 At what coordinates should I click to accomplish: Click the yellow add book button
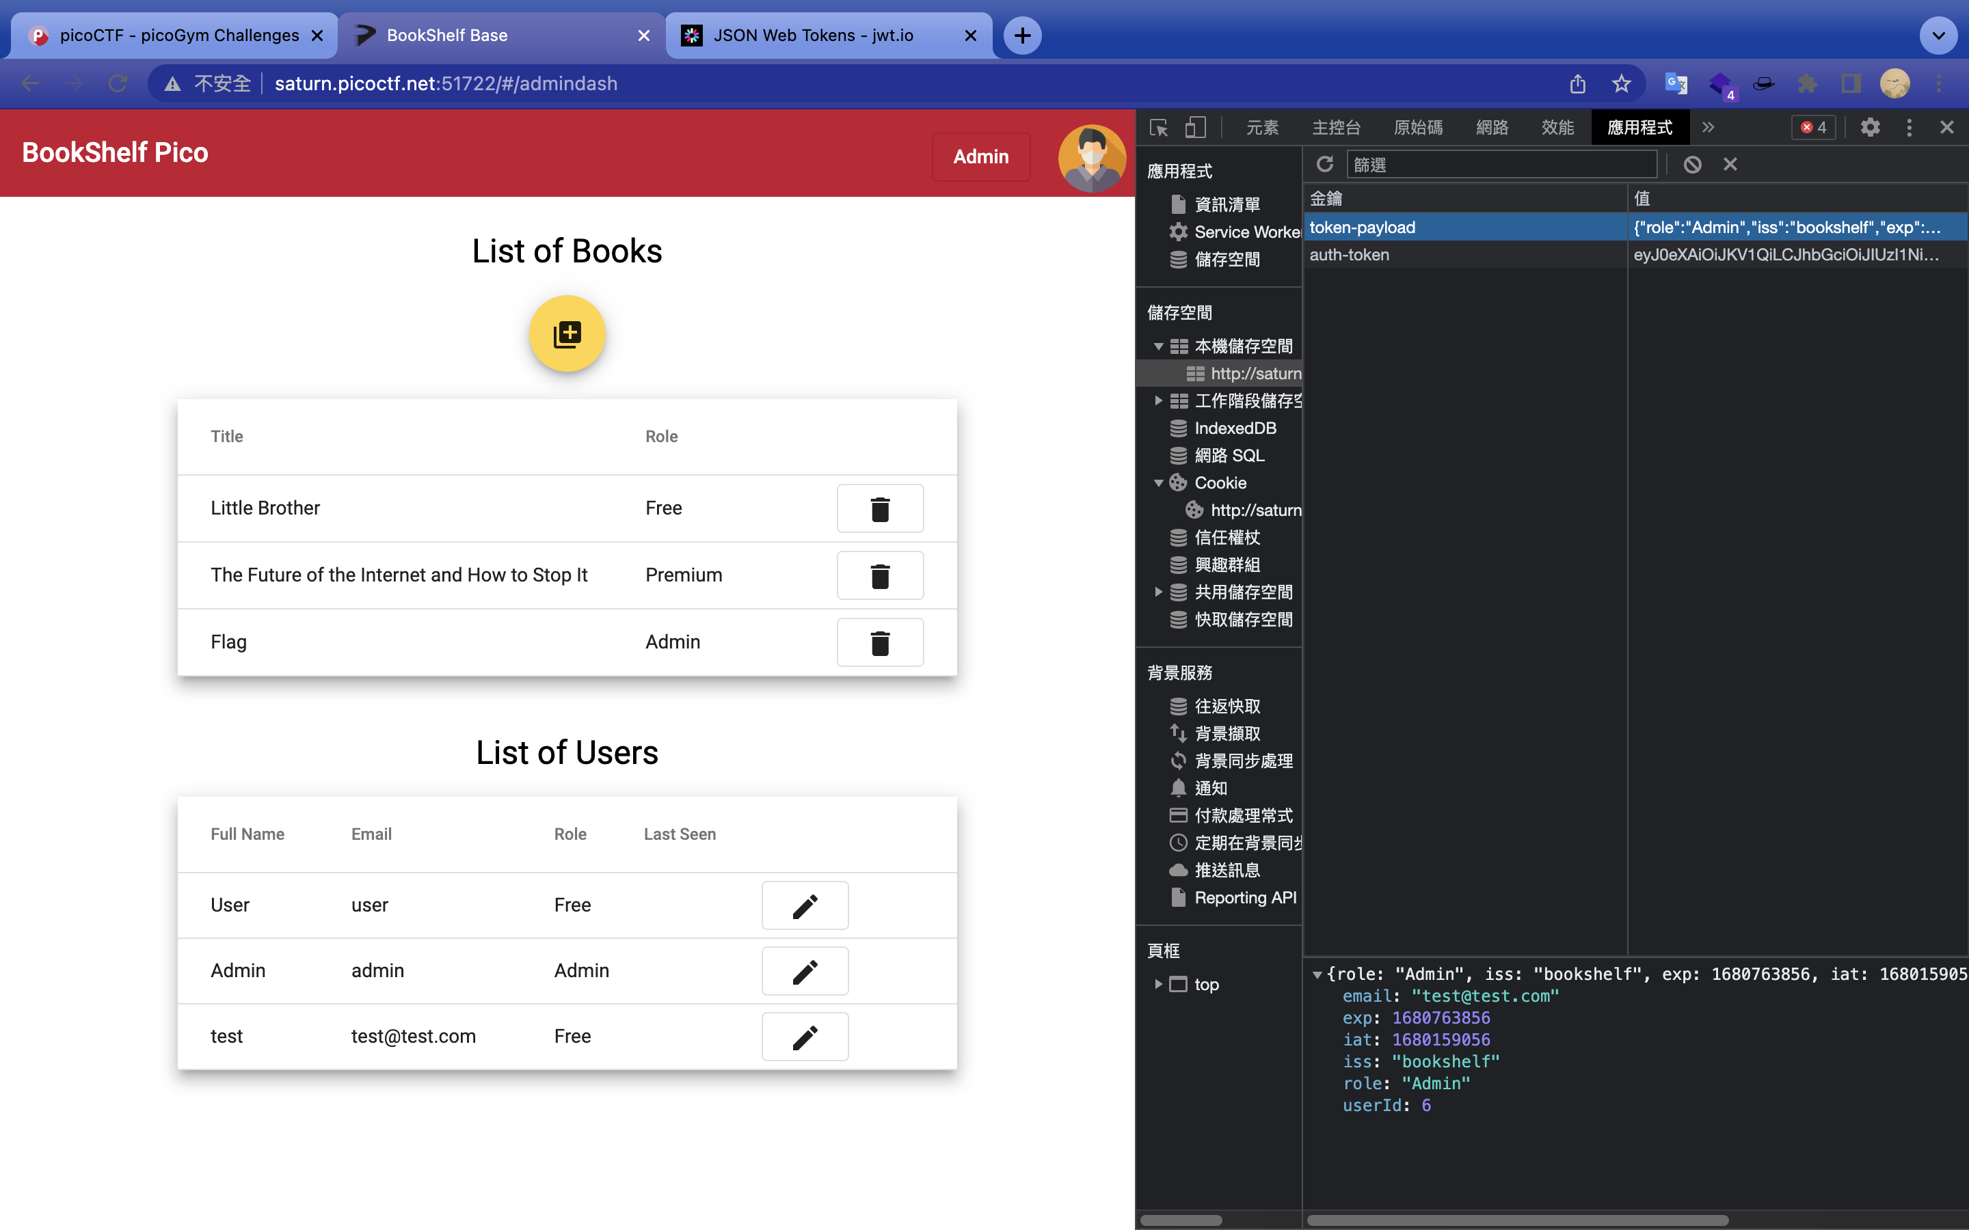tap(567, 333)
